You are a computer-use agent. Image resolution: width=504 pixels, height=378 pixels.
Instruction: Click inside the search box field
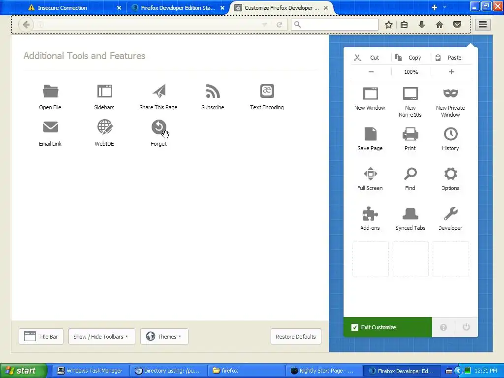click(x=335, y=25)
